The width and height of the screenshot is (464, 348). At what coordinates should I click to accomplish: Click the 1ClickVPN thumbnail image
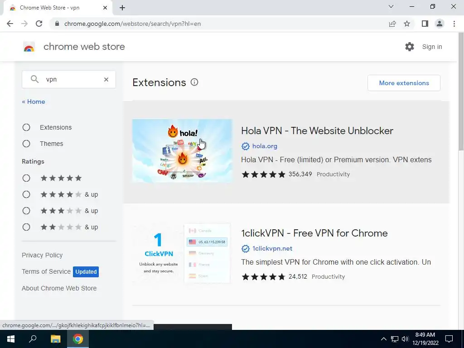(x=182, y=253)
